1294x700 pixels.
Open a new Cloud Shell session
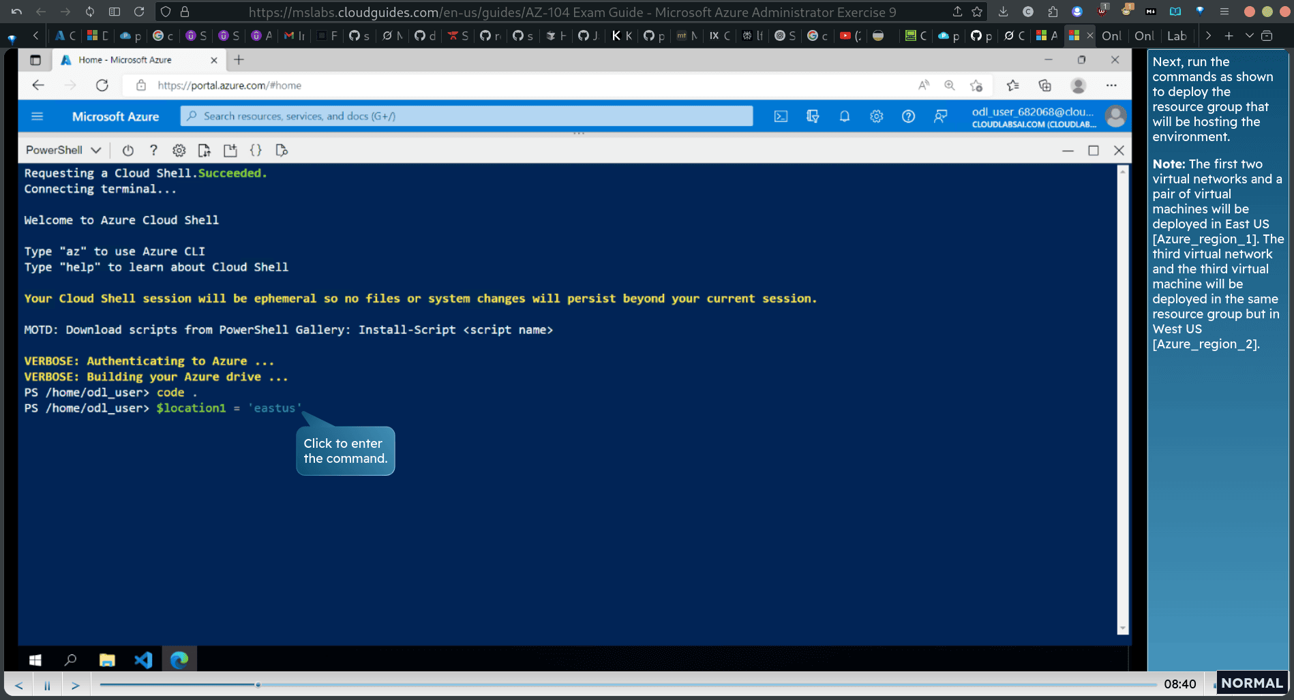pyautogui.click(x=230, y=151)
